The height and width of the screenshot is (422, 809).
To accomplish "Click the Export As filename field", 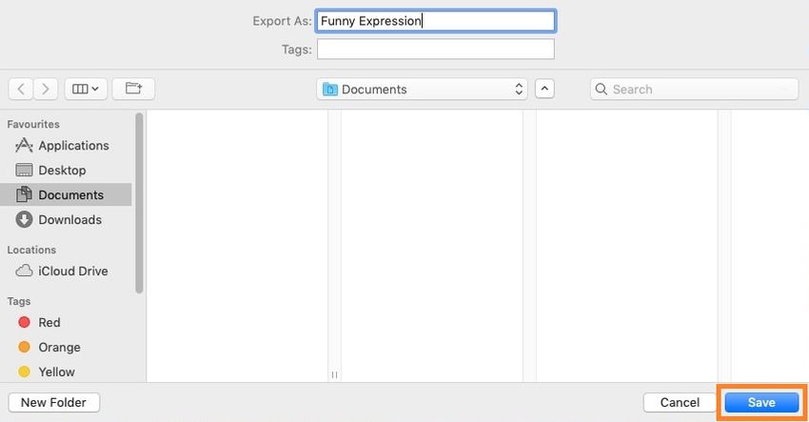I will [x=436, y=21].
